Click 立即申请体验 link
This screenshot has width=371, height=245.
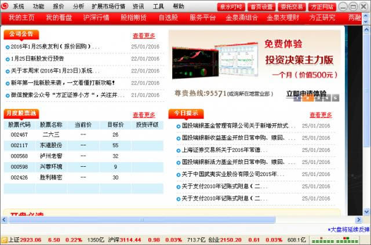(x=305, y=93)
